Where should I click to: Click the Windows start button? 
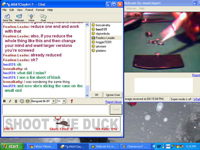(12, 146)
